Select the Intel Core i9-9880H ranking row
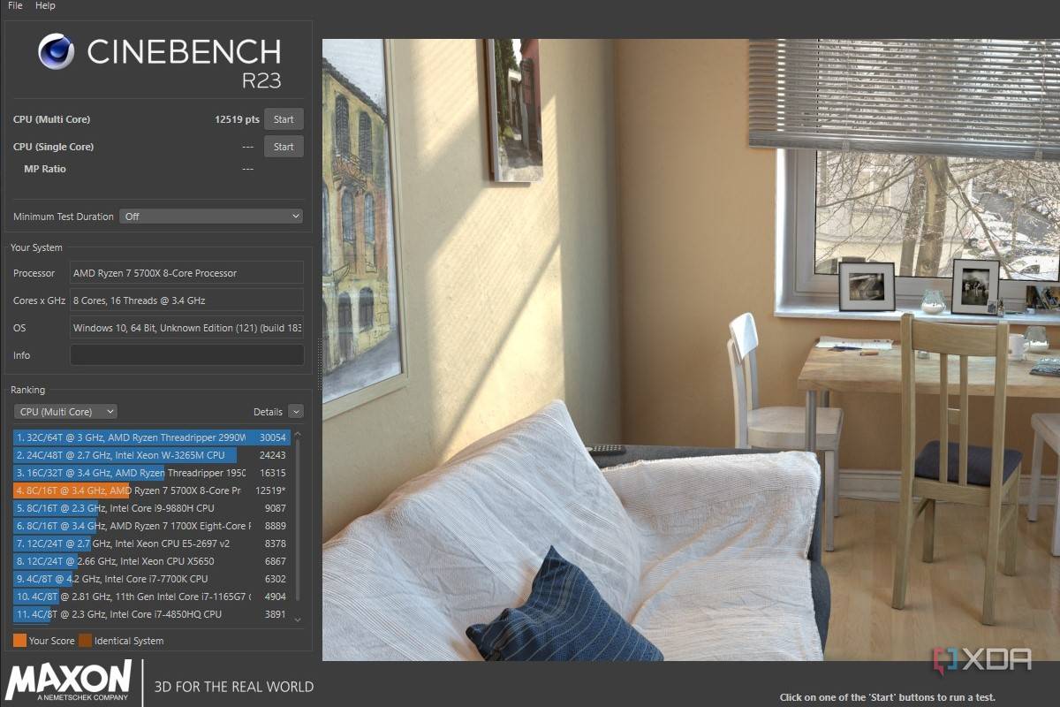Image resolution: width=1060 pixels, height=707 pixels. tap(151, 508)
